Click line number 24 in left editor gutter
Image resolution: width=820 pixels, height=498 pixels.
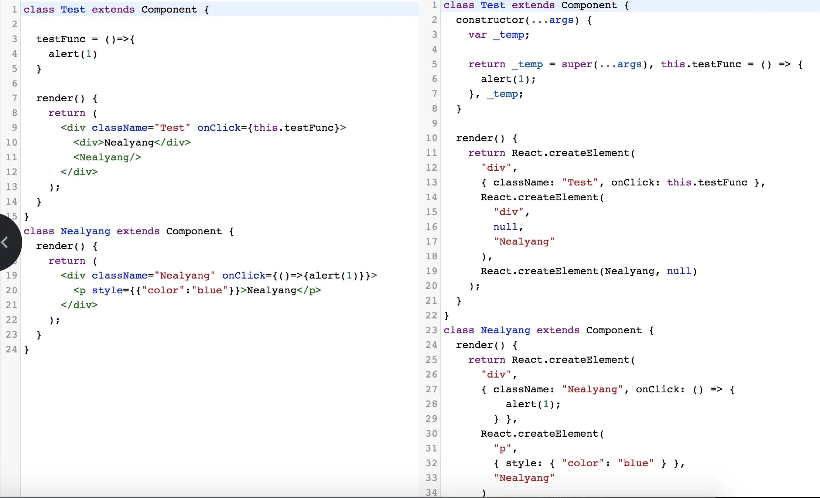11,349
